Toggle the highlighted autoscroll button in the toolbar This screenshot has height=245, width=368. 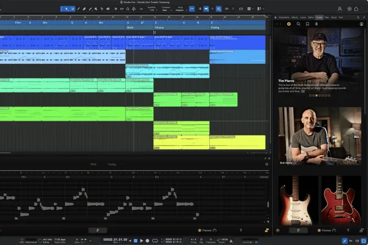[x=206, y=9]
